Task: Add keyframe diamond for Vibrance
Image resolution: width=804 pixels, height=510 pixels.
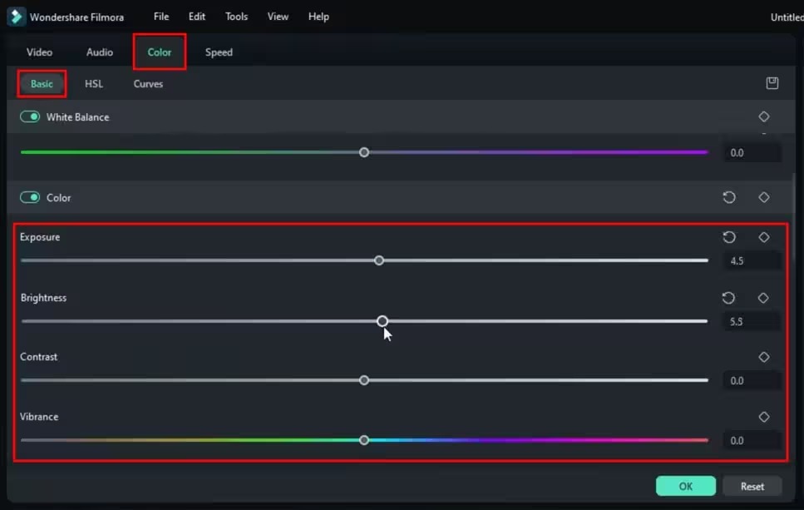Action: coord(764,417)
